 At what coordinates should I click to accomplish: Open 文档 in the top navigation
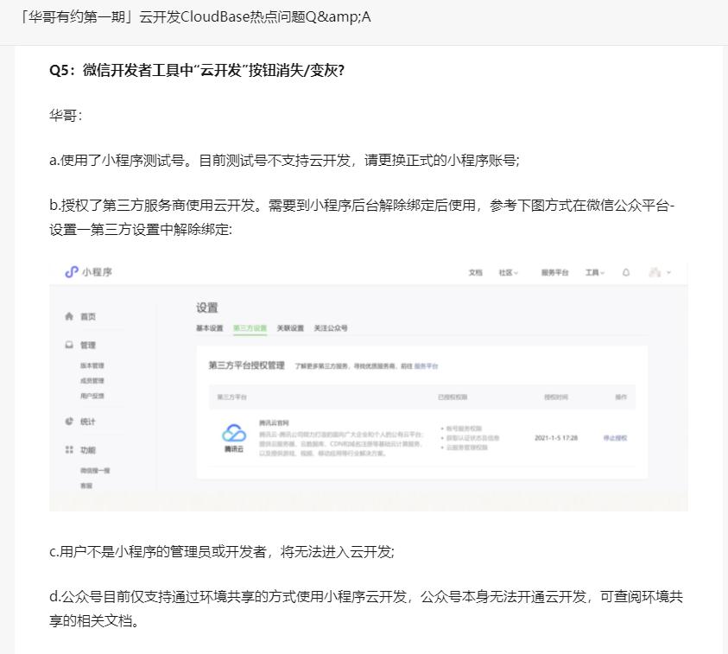point(476,273)
